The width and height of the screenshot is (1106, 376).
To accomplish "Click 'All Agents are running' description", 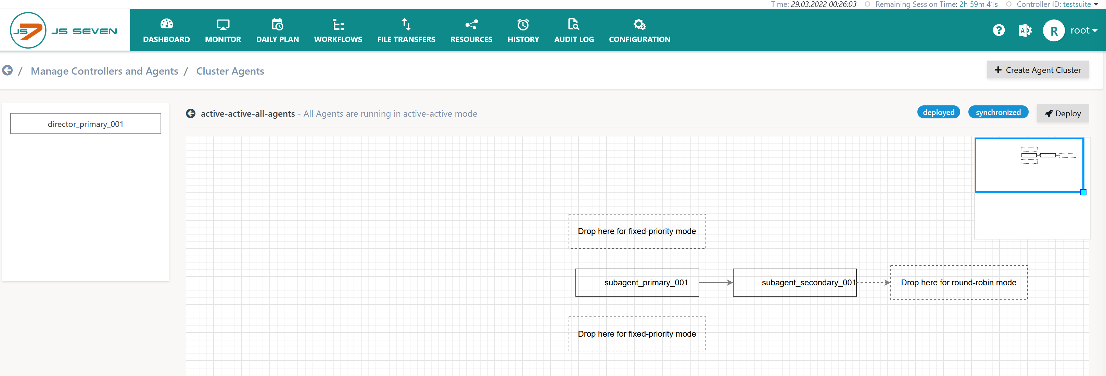I will pos(390,114).
